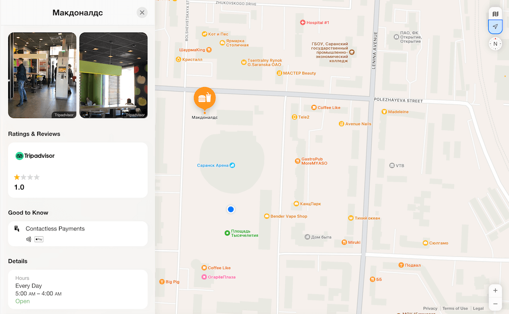The height and width of the screenshot is (314, 509).
Task: Click the Big Pig restaurant pin
Action: pyautogui.click(x=161, y=281)
